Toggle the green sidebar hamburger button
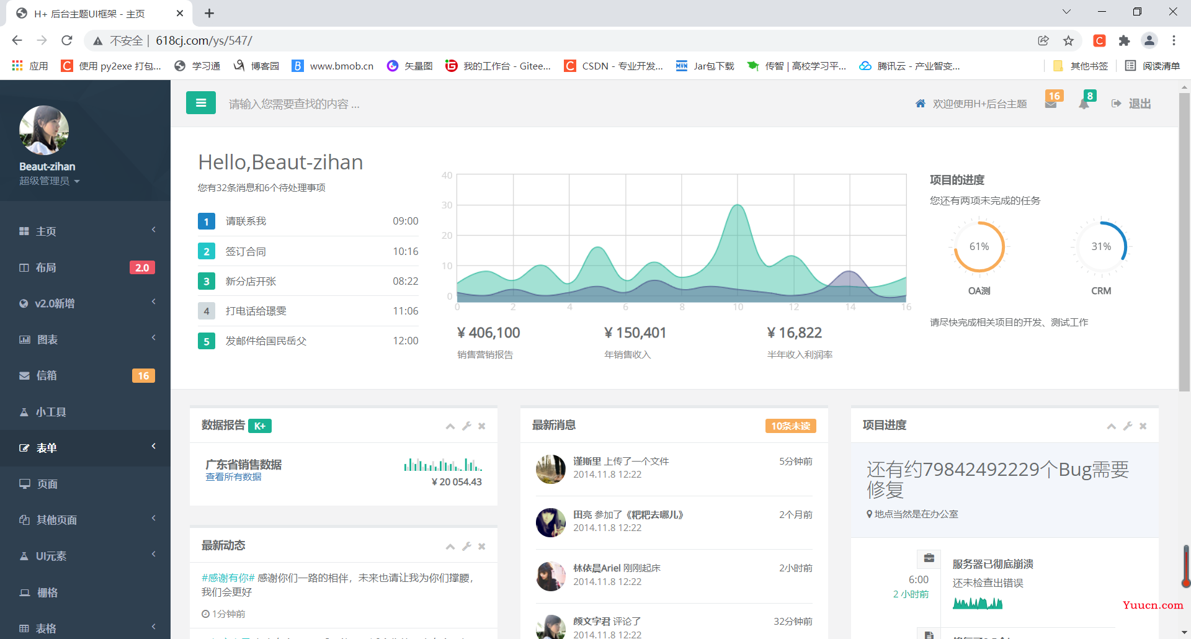Viewport: 1191px width, 639px height. 201,103
